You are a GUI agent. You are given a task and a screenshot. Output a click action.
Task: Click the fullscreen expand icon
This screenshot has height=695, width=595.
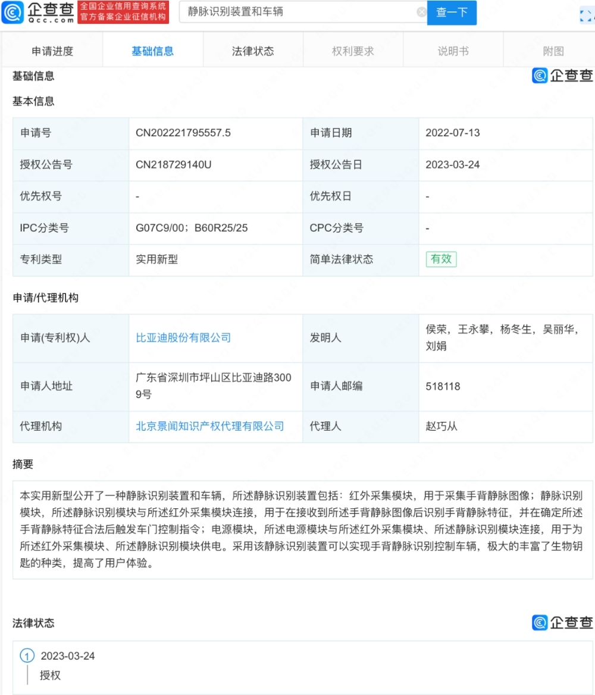(x=585, y=15)
